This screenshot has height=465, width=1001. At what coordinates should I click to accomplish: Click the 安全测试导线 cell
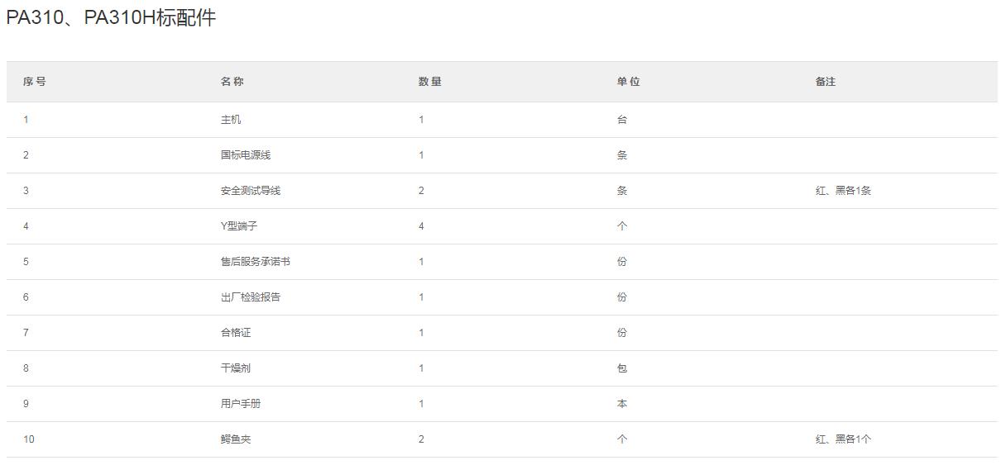point(251,191)
